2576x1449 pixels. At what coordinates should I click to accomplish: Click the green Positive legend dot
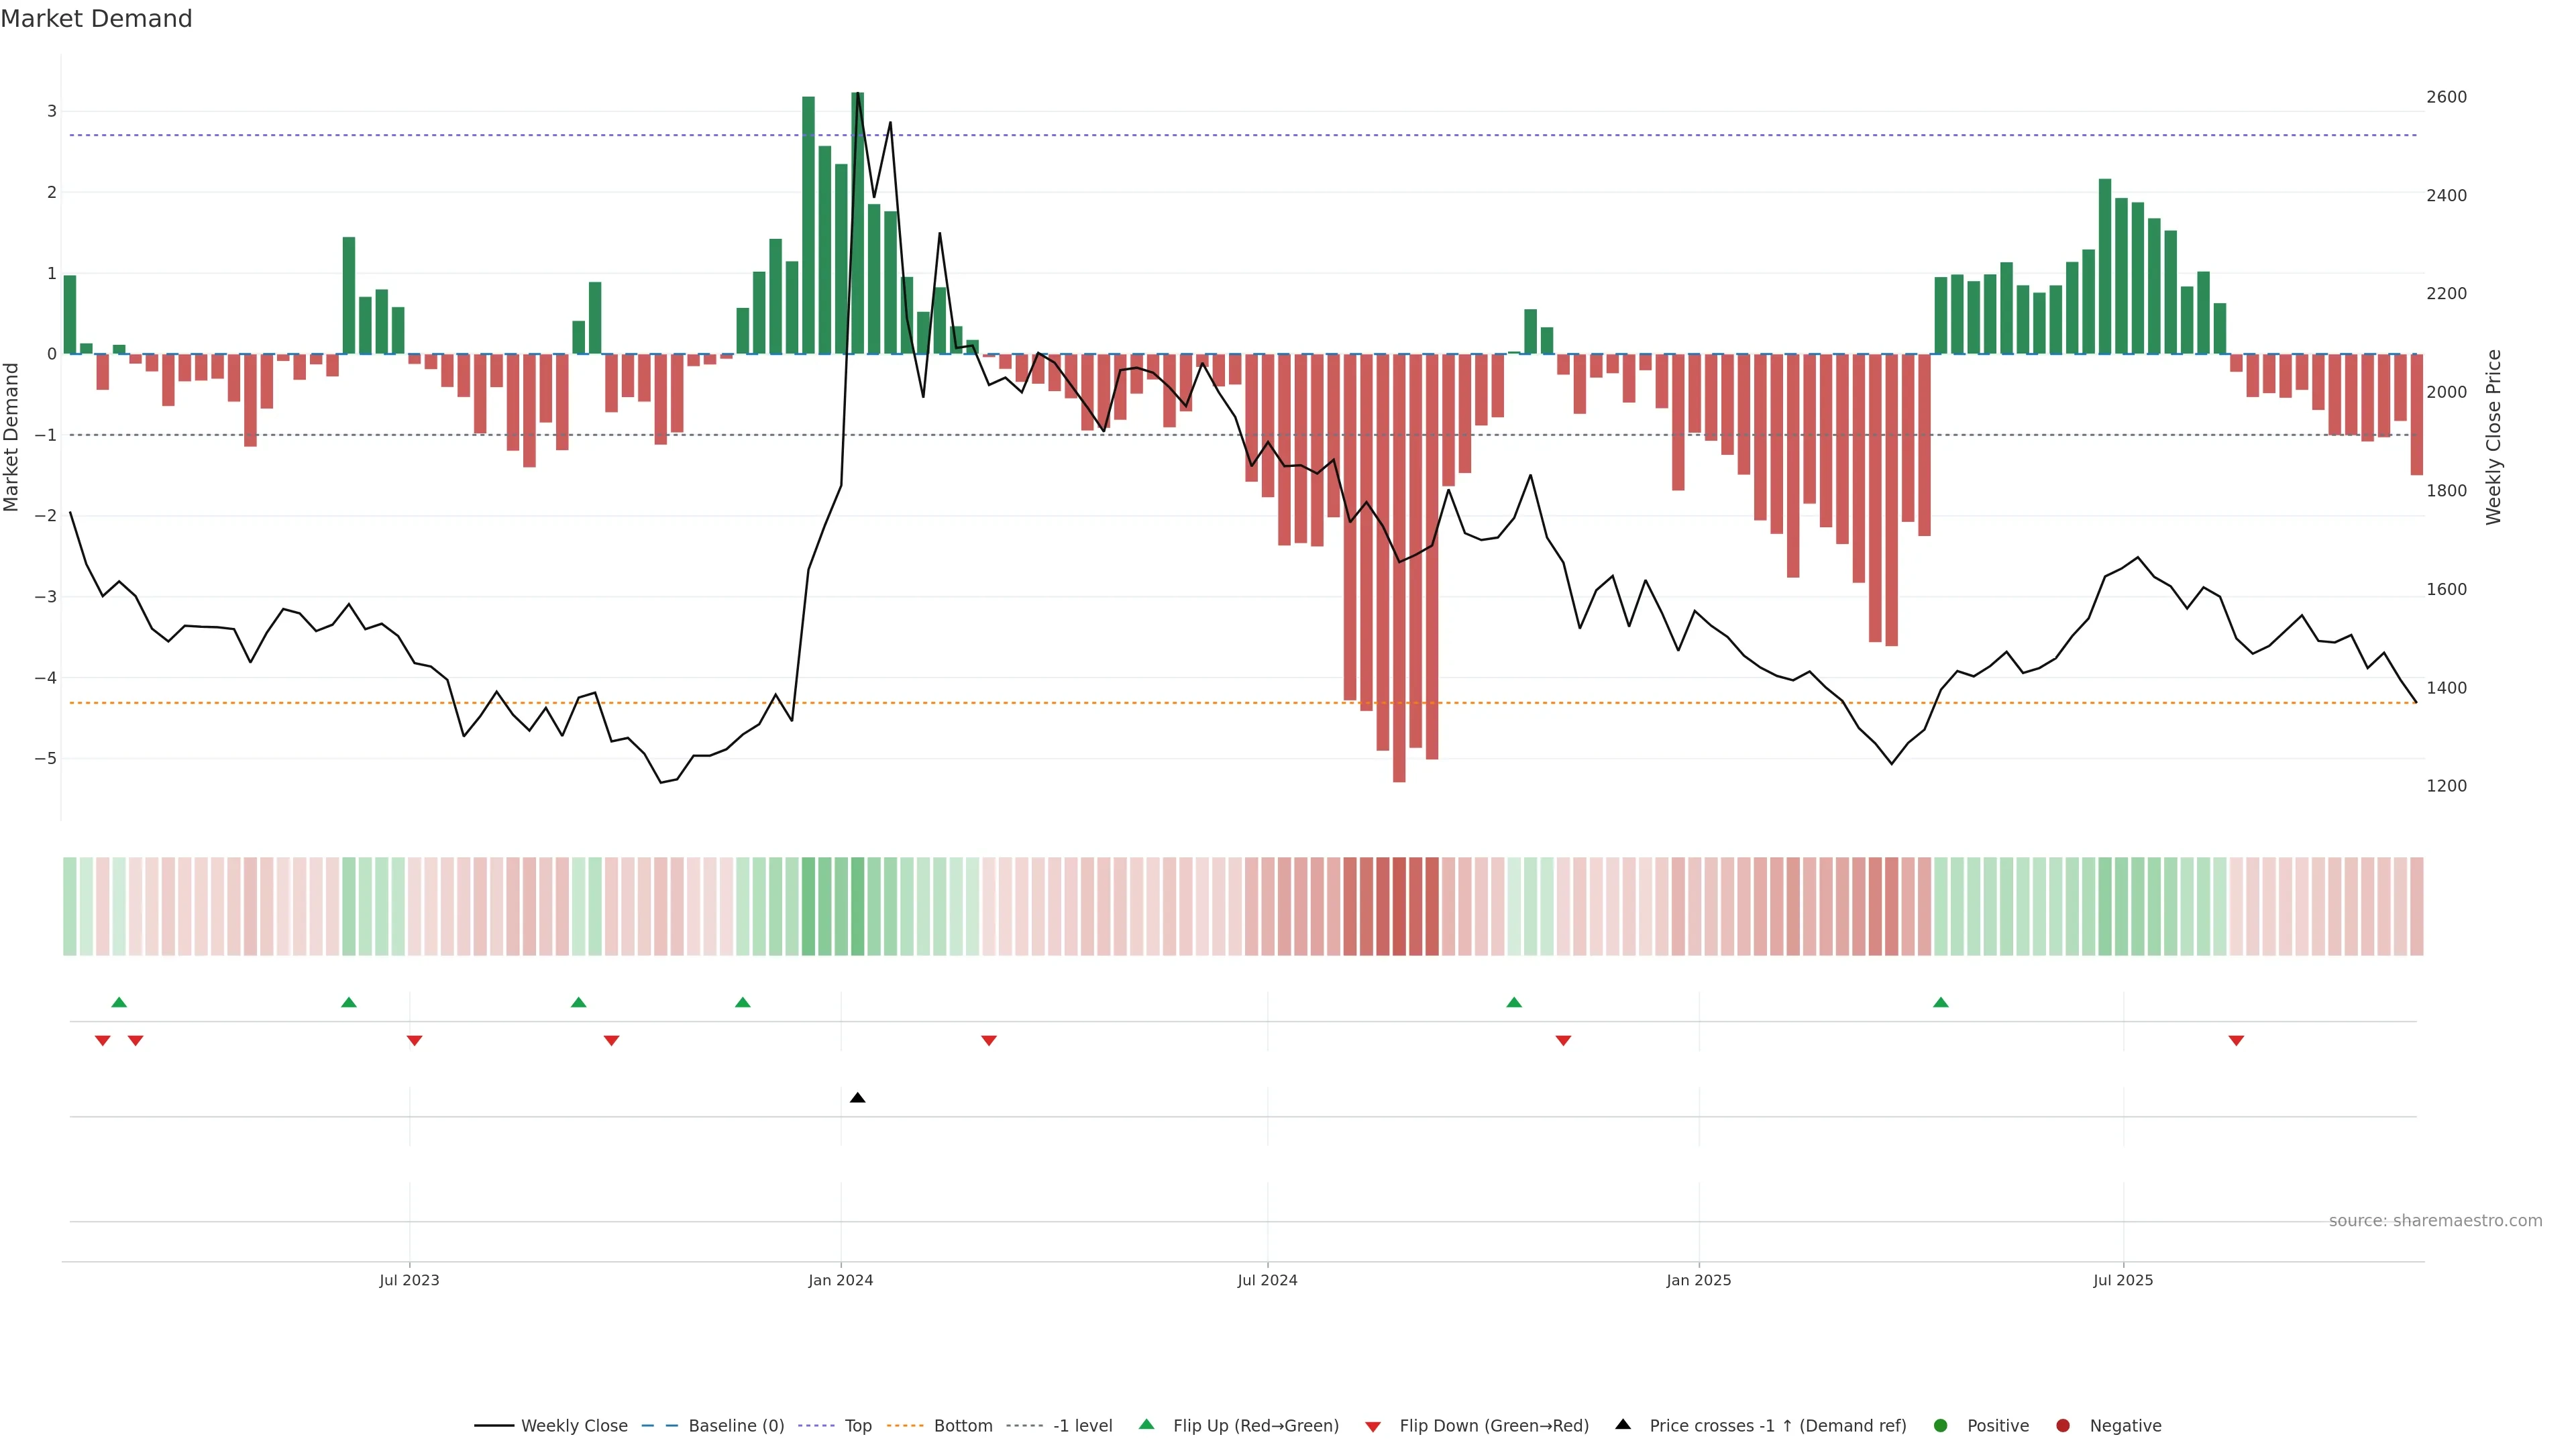pos(1941,1426)
